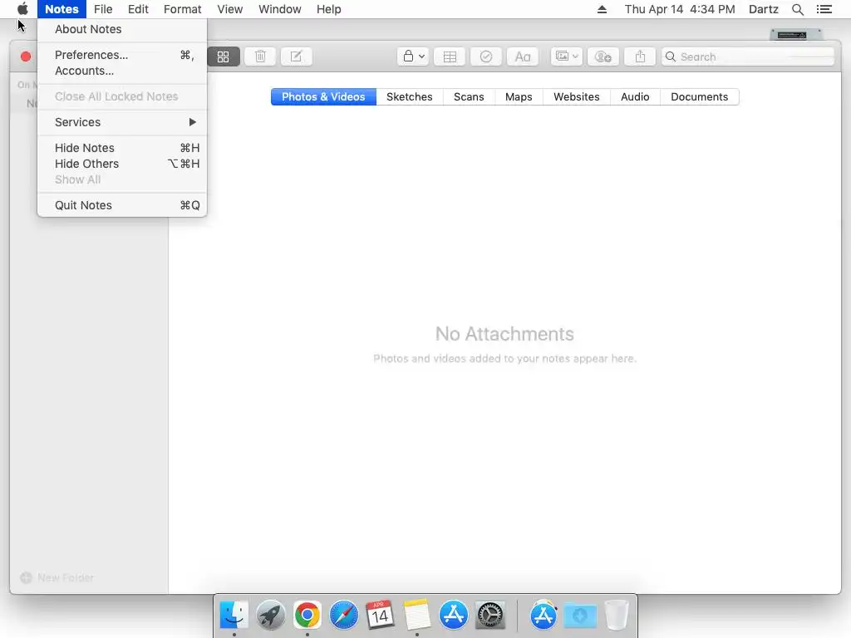Open the App Store square icon in dock
The image size is (851, 638).
(453, 616)
